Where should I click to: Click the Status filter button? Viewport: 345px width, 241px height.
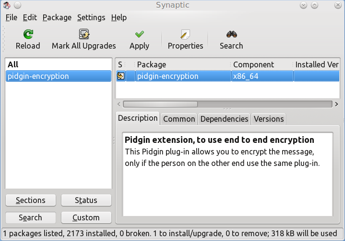pyautogui.click(x=86, y=200)
